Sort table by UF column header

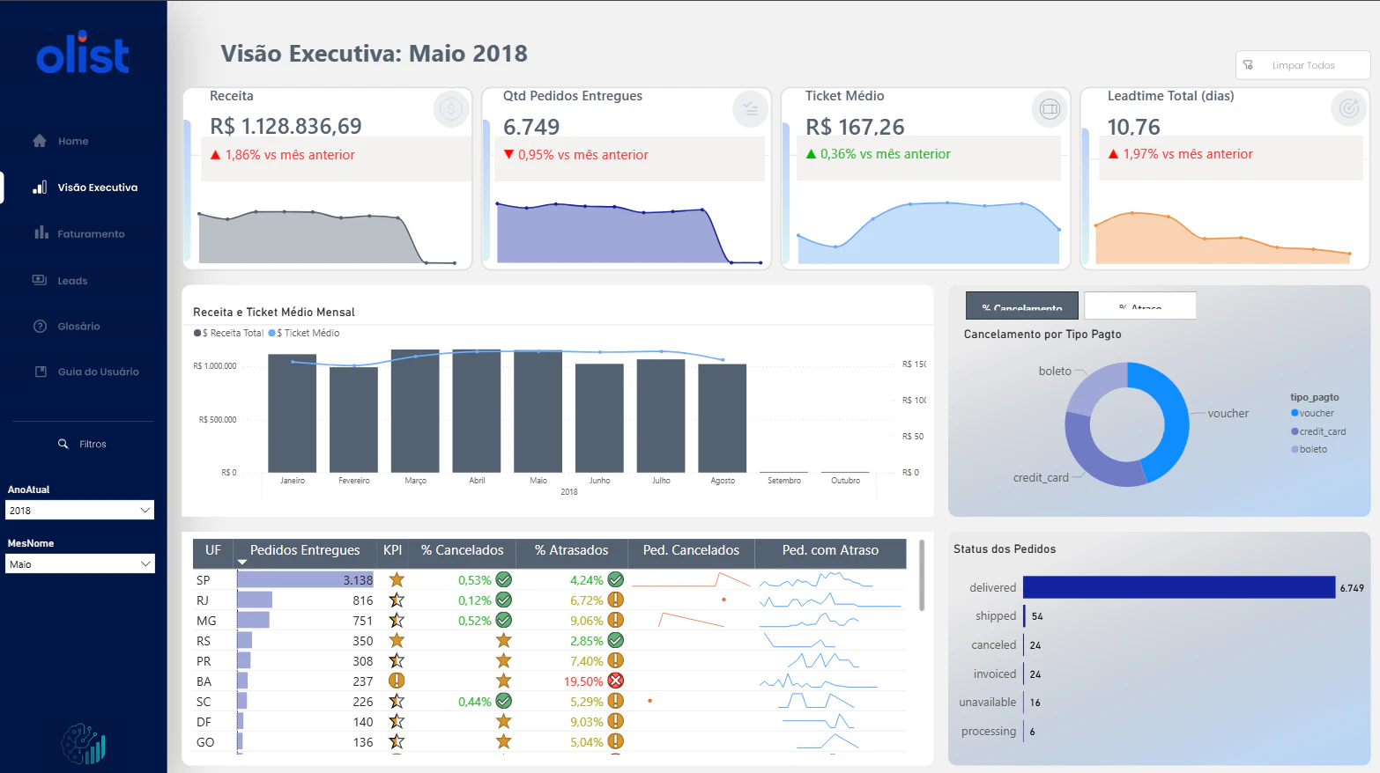[x=213, y=550]
